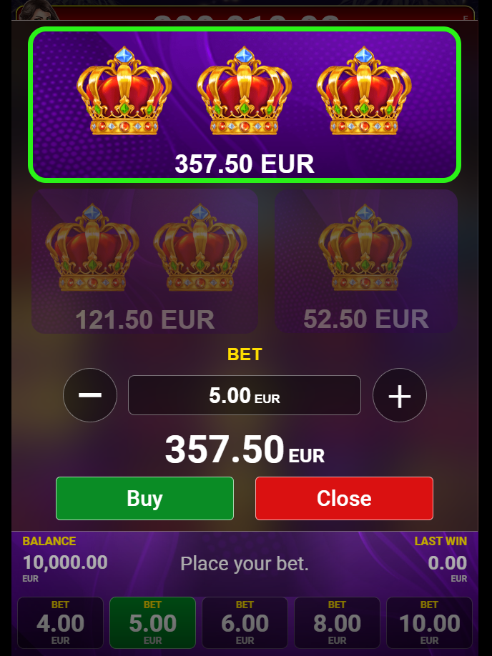Choose the two crowns 121.50 EUR option

(144, 261)
